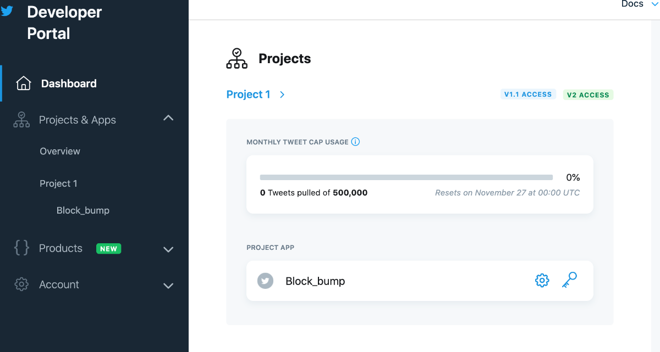660x352 pixels.
Task: Go to Dashboard in sidebar
Action: click(69, 83)
